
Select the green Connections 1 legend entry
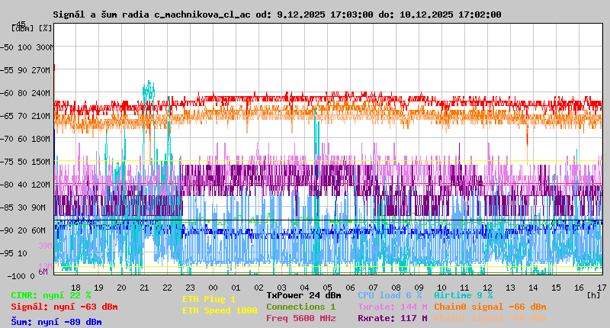[300, 307]
